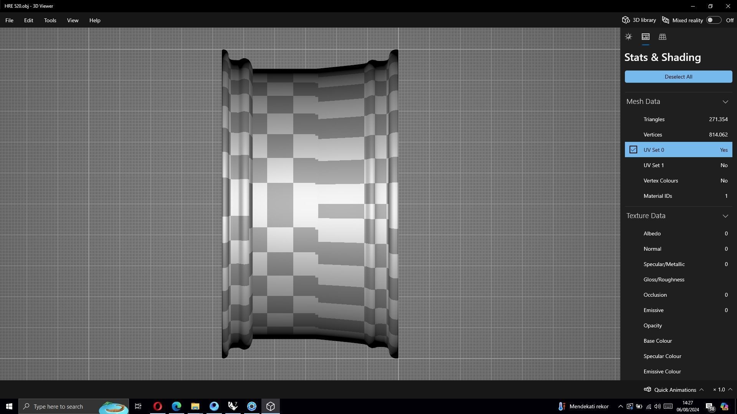737x414 pixels.
Task: Click the Deselect All button
Action: (678, 77)
